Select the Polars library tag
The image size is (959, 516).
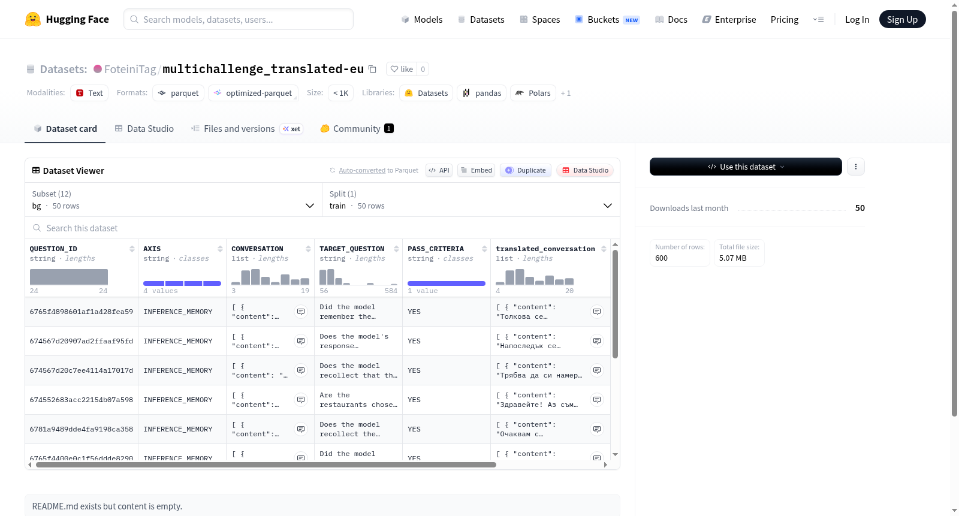[533, 93]
